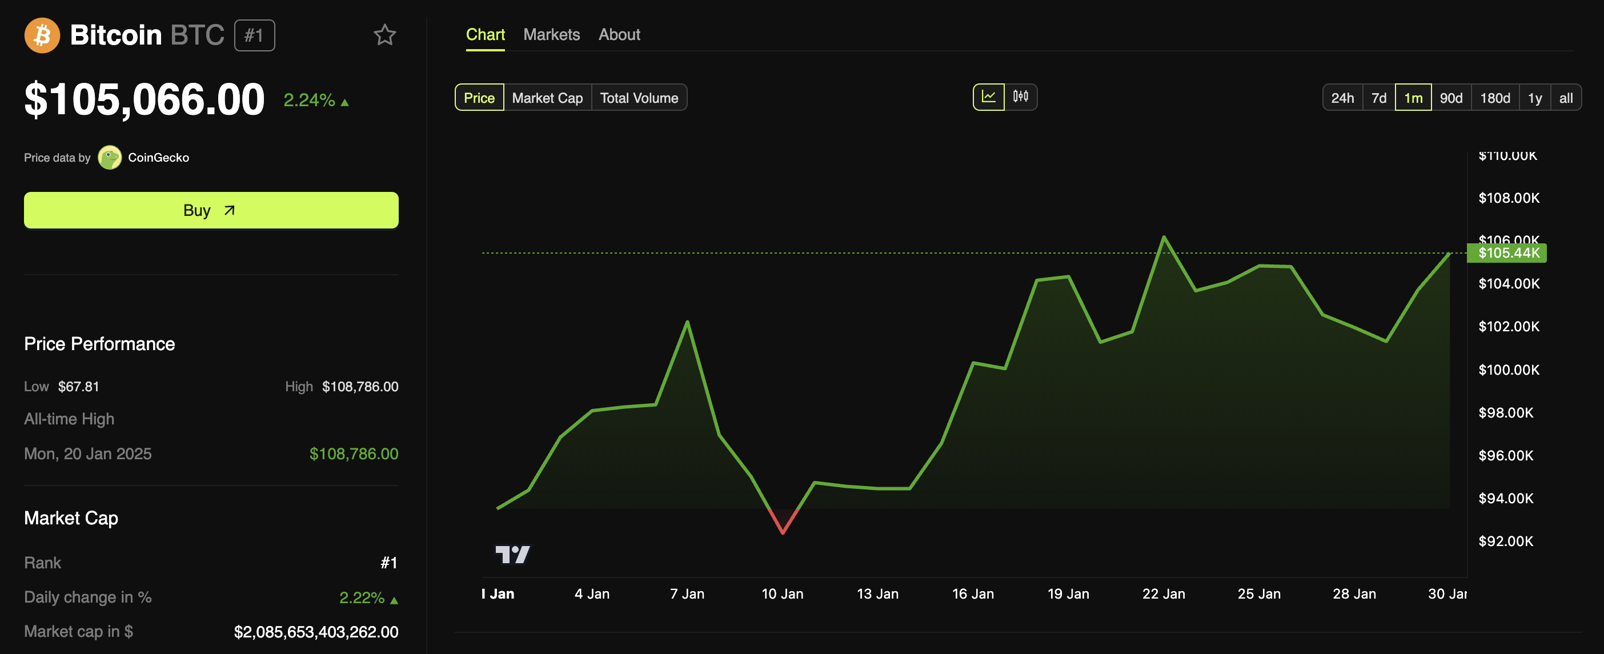
Task: Select the Price chart tab
Action: [x=479, y=96]
